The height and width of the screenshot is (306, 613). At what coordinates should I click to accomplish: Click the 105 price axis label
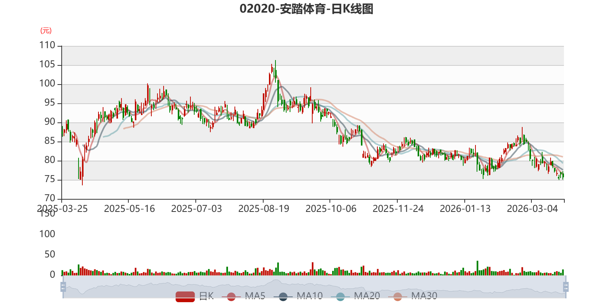pos(47,64)
